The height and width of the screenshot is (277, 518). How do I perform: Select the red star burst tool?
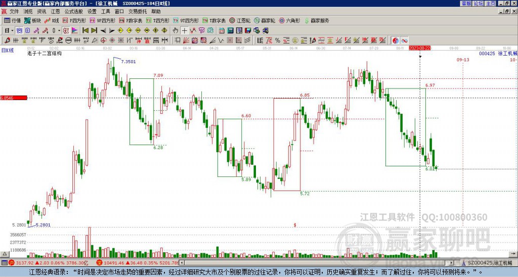pyautogui.click(x=112, y=40)
